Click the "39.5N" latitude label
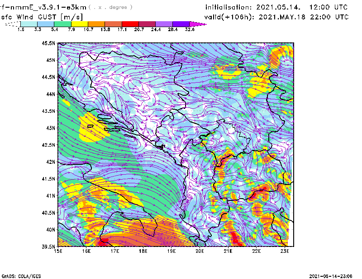The width and height of the screenshot is (362, 279). [48, 246]
